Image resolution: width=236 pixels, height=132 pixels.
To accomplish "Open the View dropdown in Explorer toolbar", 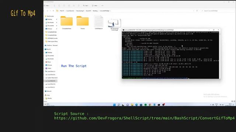I will [95, 5].
